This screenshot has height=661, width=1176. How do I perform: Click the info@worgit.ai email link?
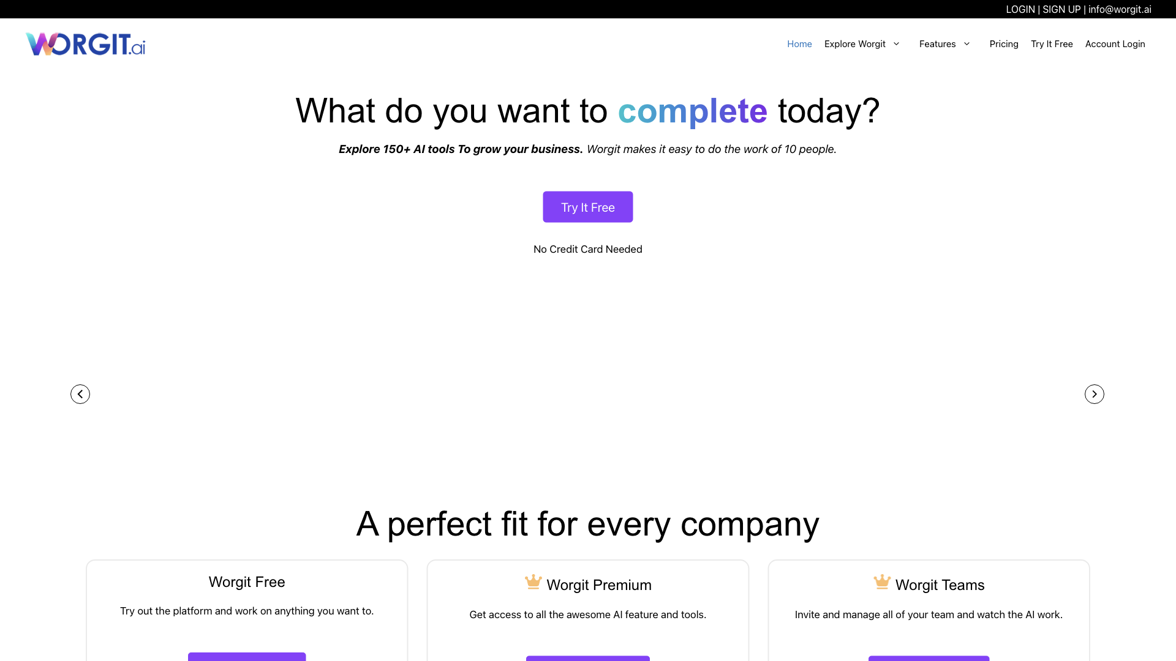pos(1120,9)
